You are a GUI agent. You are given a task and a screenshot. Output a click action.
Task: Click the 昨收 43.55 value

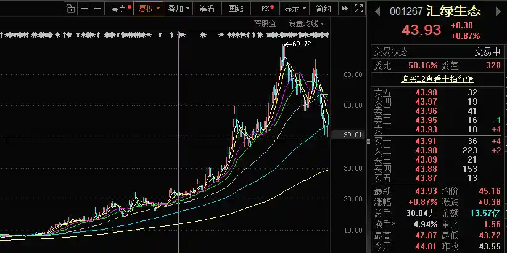(490, 246)
